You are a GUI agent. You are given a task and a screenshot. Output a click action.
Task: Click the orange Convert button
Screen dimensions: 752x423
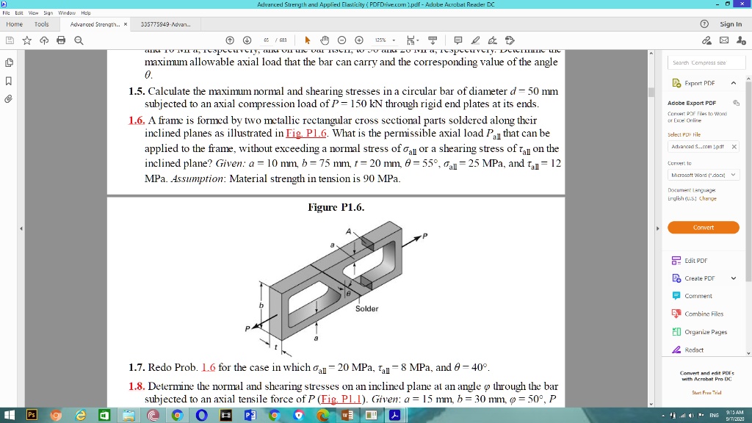703,228
